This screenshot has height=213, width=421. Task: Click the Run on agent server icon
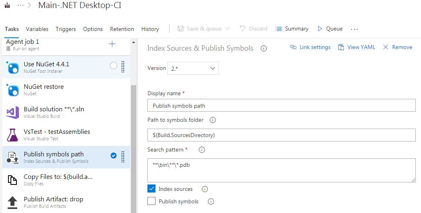pyautogui.click(x=8, y=49)
